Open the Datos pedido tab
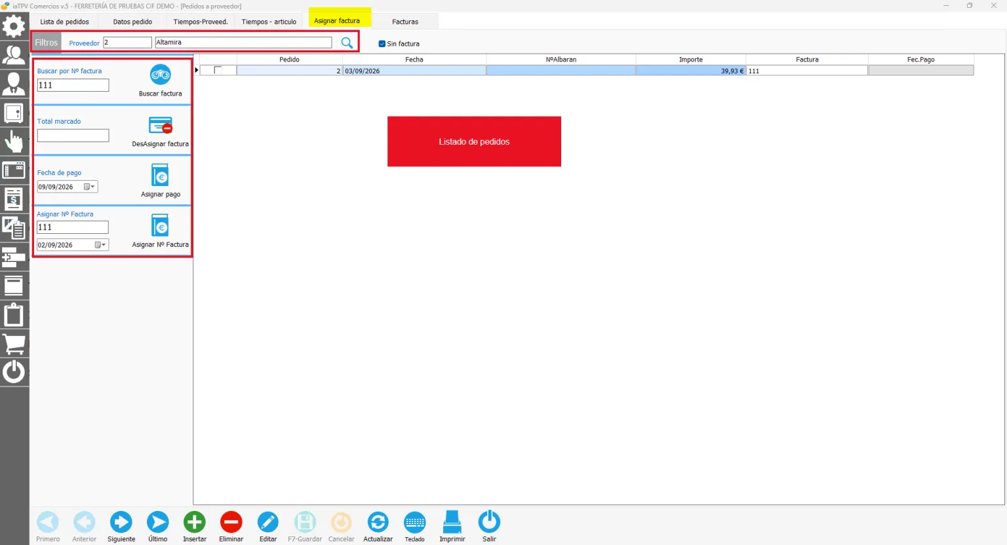This screenshot has width=1007, height=545. click(132, 22)
